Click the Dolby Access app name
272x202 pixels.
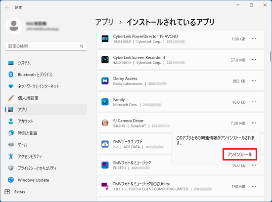[125, 79]
